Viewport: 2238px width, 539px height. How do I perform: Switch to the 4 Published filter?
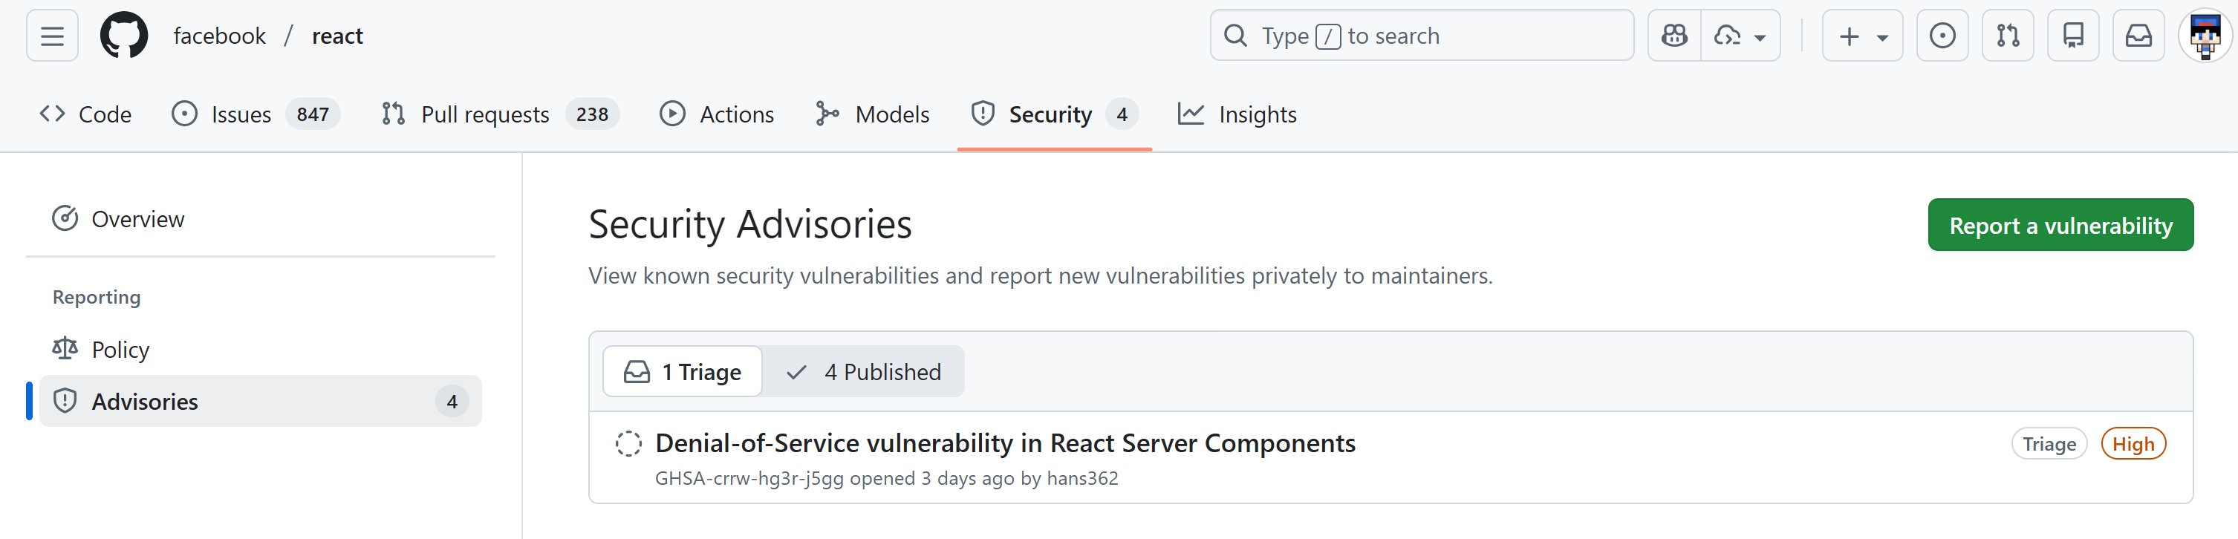[x=864, y=371]
